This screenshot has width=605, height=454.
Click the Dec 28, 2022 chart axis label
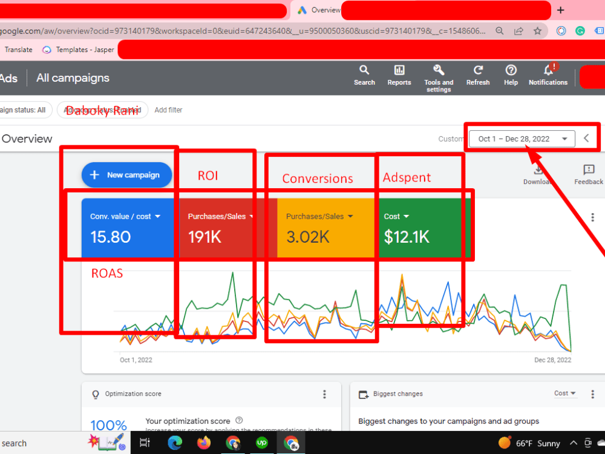coord(552,360)
